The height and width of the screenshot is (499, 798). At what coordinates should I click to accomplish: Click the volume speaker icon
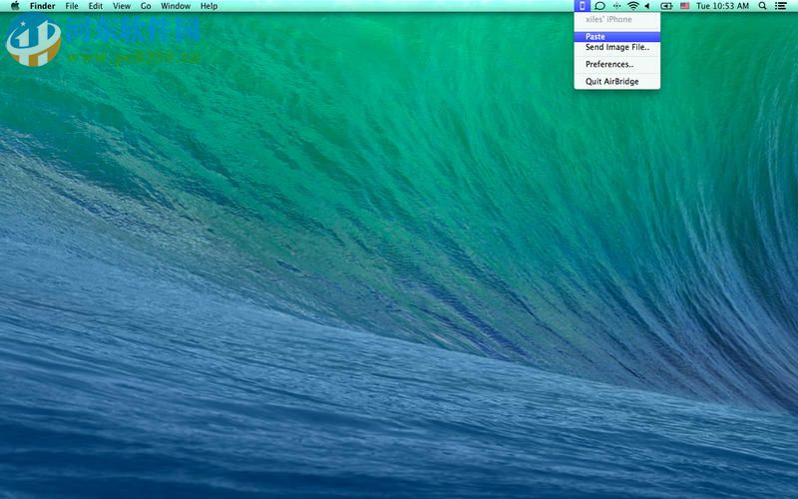(647, 6)
